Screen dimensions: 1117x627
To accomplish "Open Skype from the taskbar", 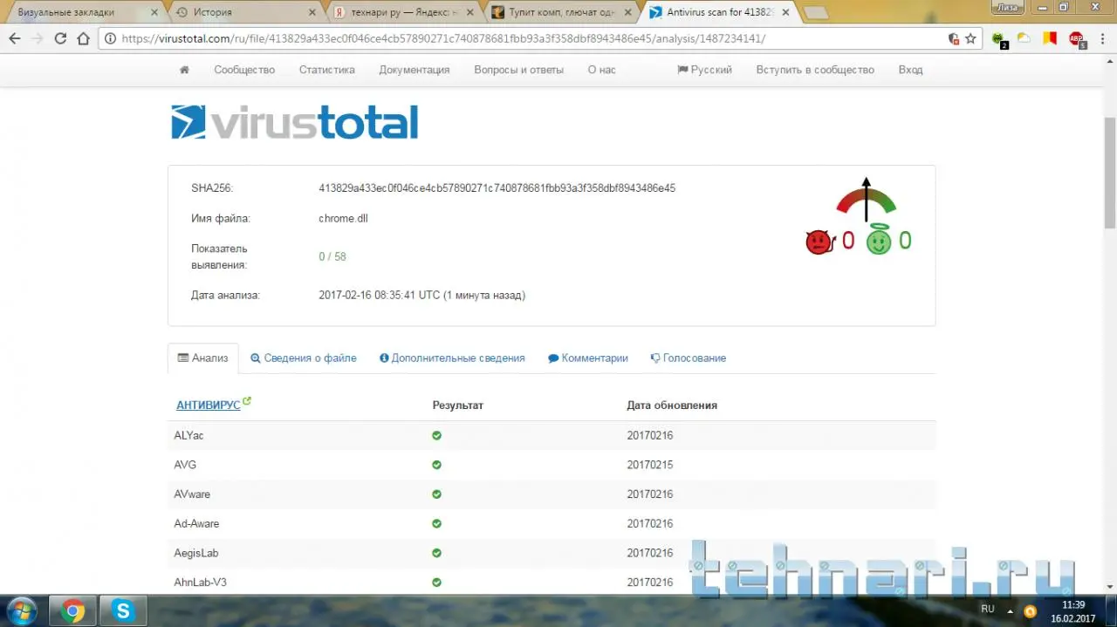I will pos(123,611).
